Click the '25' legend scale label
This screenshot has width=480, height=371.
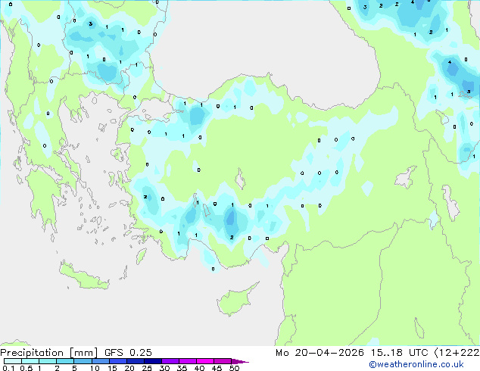[x=147, y=368]
